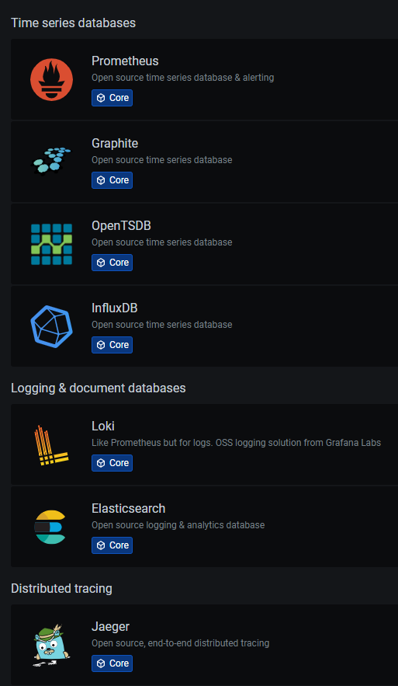Click the Jaeger gopher mascot icon
This screenshot has width=398, height=686.
click(51, 645)
